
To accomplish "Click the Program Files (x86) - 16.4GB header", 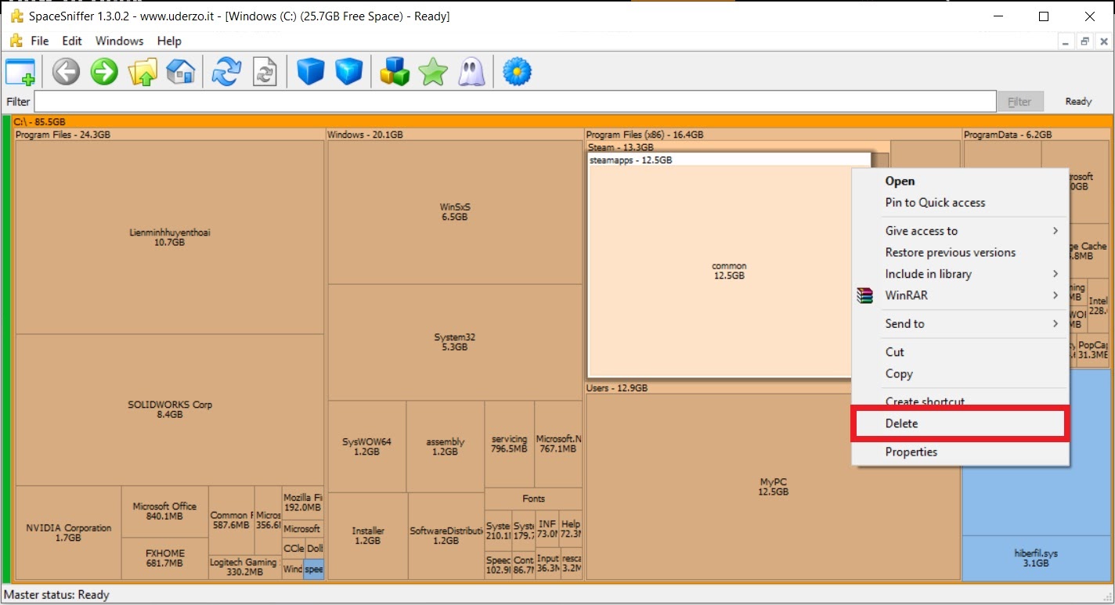I will pos(773,135).
